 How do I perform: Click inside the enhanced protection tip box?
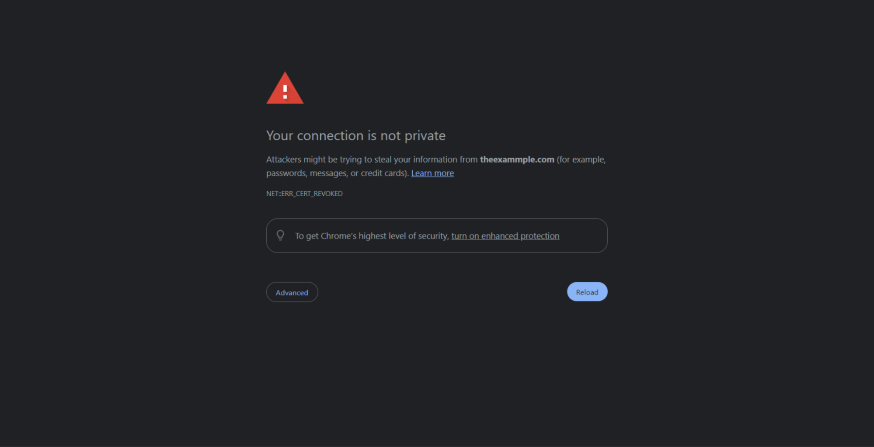click(437, 236)
